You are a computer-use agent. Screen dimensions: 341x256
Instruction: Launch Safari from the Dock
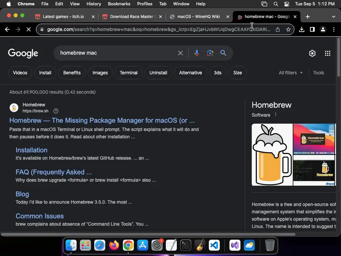pyautogui.click(x=100, y=245)
